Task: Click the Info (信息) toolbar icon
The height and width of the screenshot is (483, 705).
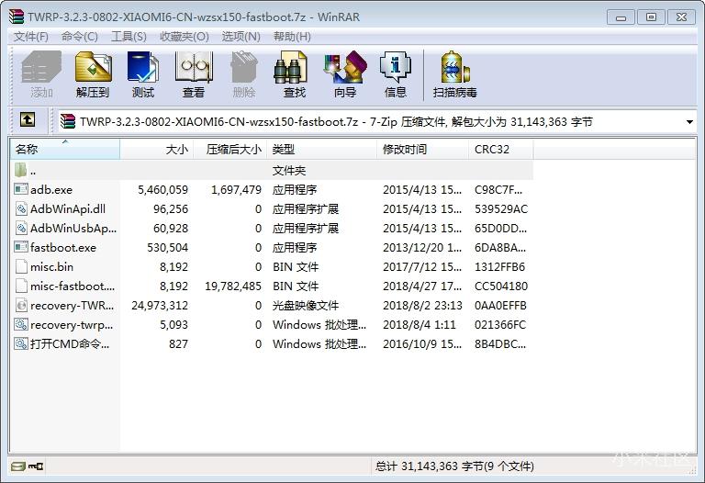Action: 396,67
